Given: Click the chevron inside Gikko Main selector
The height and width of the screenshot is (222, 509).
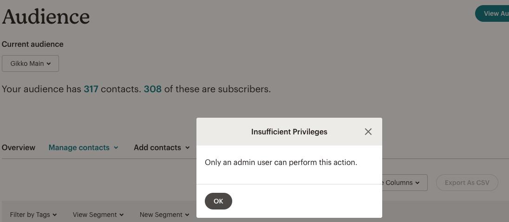Looking at the screenshot, I should coord(49,64).
